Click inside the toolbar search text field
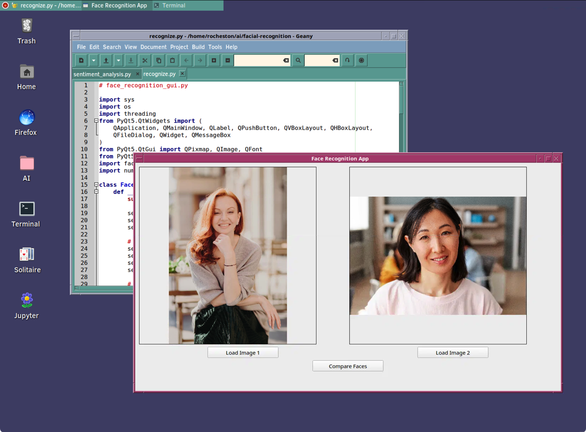 (x=258, y=61)
